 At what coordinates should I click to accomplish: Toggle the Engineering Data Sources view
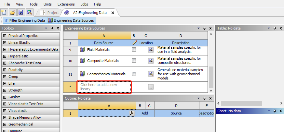click(71, 20)
